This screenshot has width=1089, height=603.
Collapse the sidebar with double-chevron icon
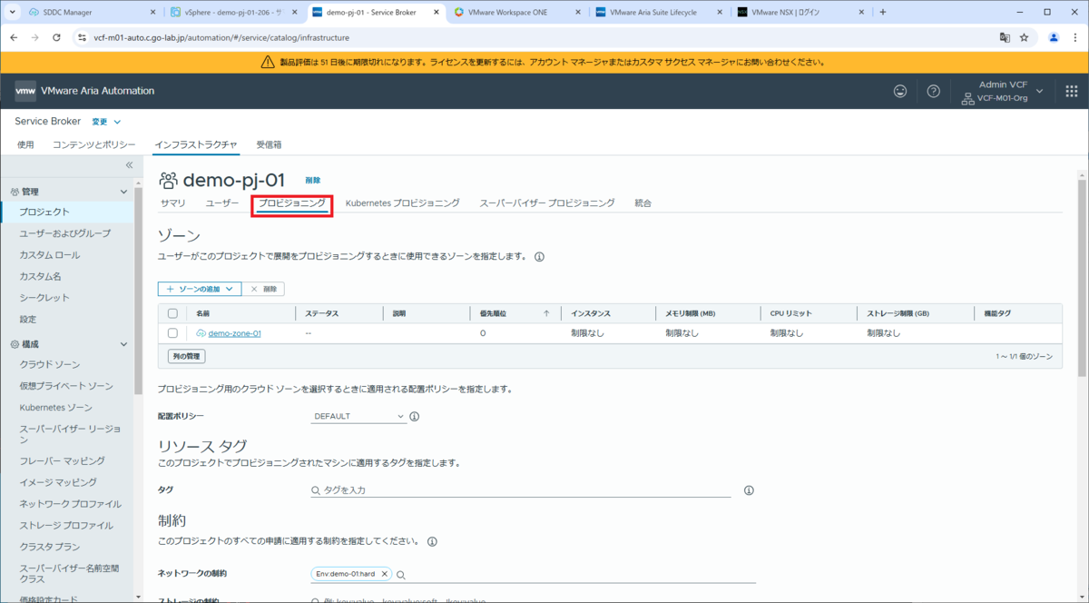[129, 165]
